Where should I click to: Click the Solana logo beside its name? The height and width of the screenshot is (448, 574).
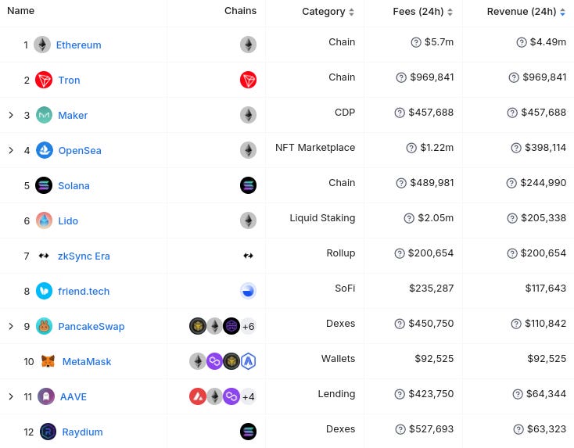(44, 185)
